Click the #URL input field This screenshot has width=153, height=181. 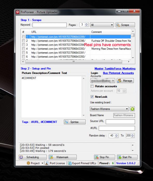click(117, 128)
